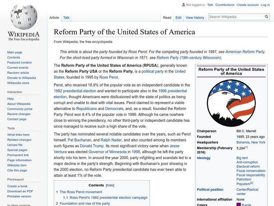Click Cite this page
274x206 pixels.
[x=17, y=170]
